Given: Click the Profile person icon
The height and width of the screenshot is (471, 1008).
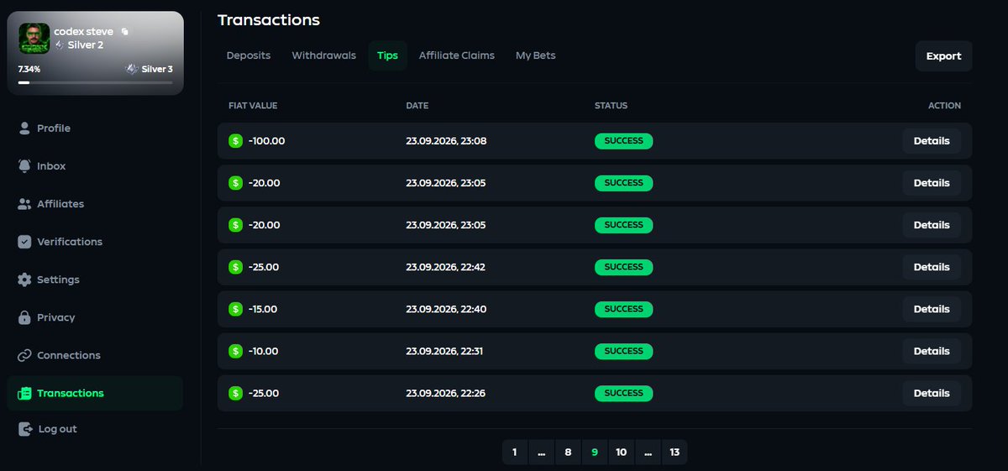Looking at the screenshot, I should (24, 128).
